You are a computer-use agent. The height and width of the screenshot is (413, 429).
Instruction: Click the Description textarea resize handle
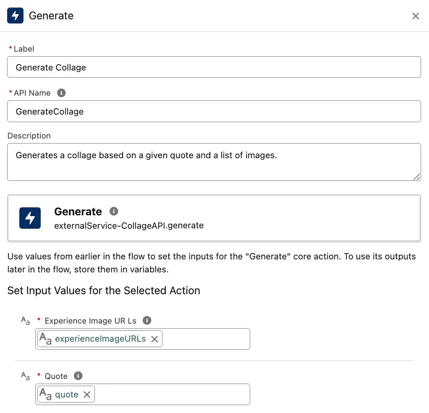pyautogui.click(x=416, y=177)
